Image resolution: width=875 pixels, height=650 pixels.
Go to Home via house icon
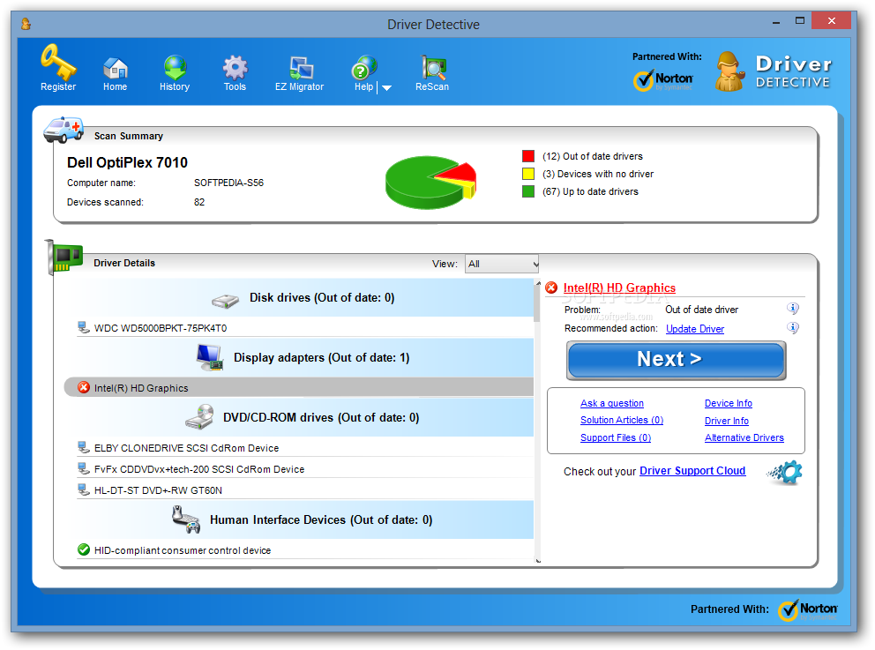[x=116, y=68]
